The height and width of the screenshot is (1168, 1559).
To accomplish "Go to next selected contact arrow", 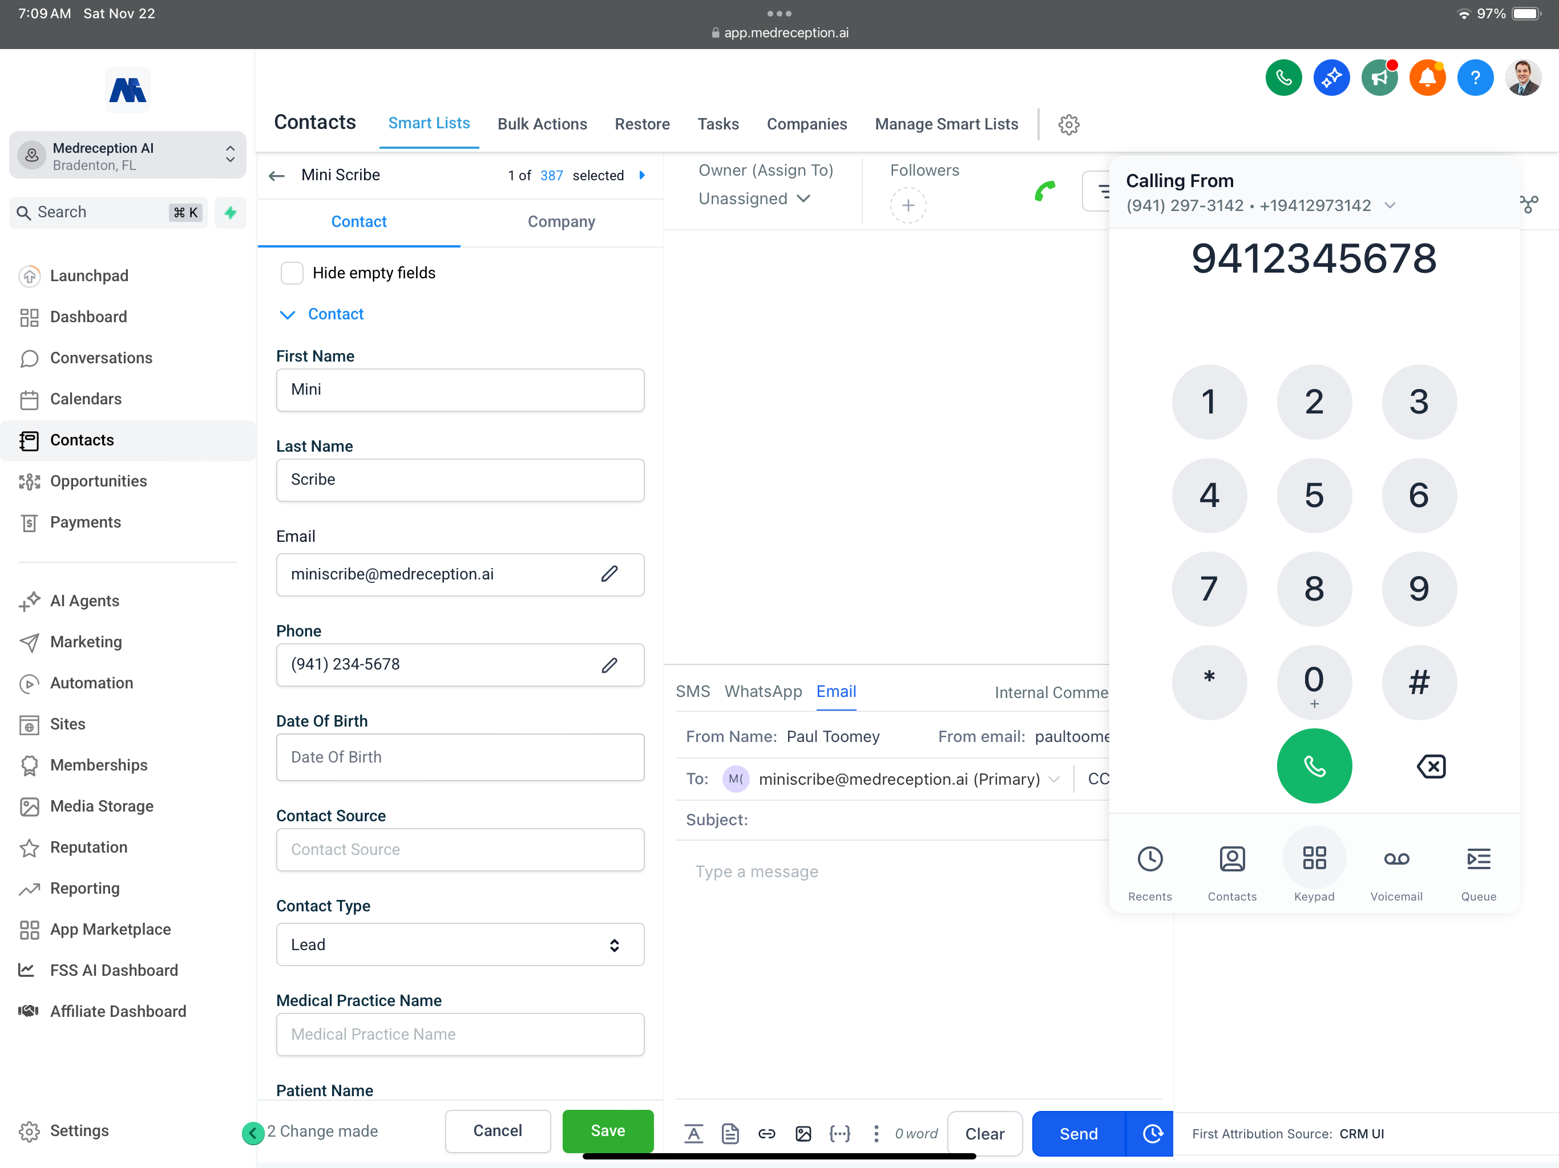I will coord(641,176).
